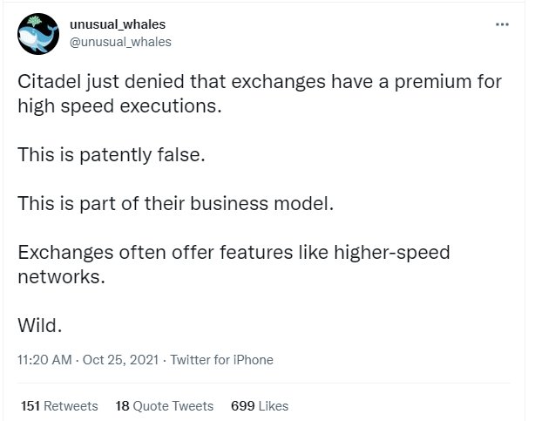Open the unusual_whales whale avatar
Screen dimensions: 535x421
pyautogui.click(x=38, y=34)
